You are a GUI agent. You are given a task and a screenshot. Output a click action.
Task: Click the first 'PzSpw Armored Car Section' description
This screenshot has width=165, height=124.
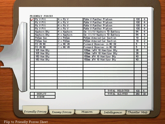click(100, 38)
